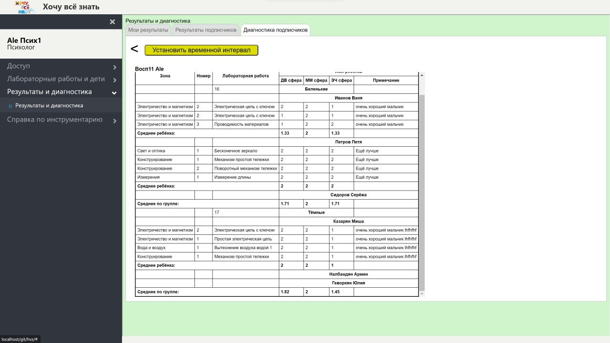Expand Лабораторные работы и дети section
This screenshot has width=610, height=343.
click(x=61, y=79)
